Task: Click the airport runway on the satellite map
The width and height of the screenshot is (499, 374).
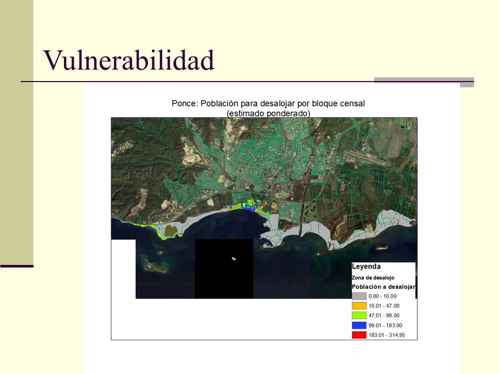Action: tap(366, 157)
